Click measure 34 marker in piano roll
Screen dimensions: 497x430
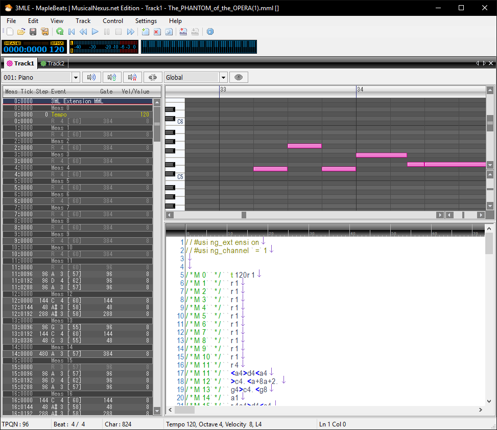point(360,89)
